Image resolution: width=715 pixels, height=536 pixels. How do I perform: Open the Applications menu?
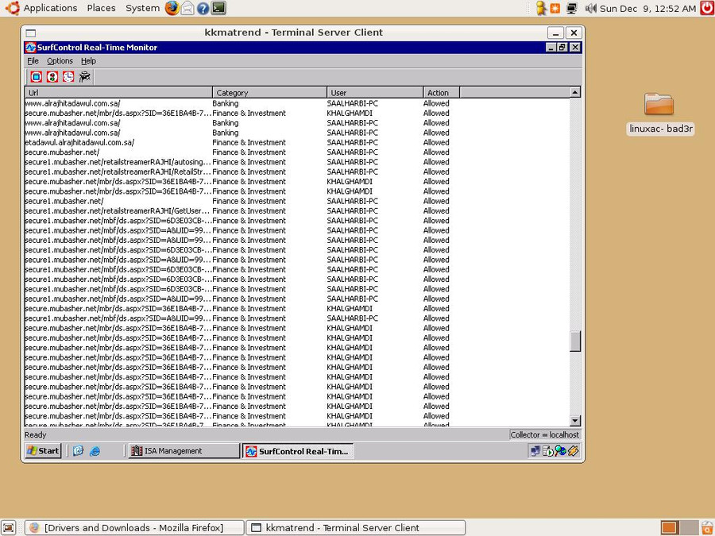(50, 8)
